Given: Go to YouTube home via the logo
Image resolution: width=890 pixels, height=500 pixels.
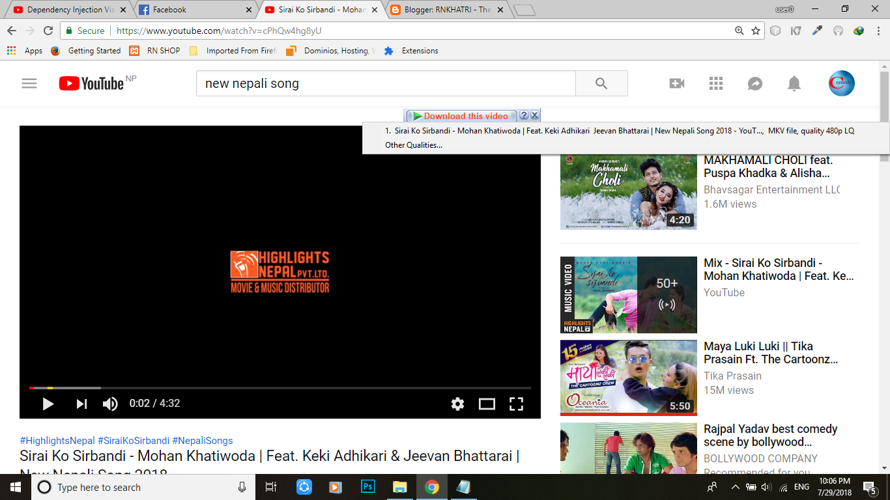Looking at the screenshot, I should (x=91, y=83).
